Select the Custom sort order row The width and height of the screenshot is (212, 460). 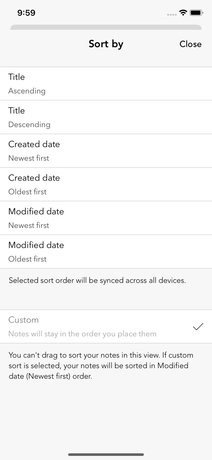(106, 327)
